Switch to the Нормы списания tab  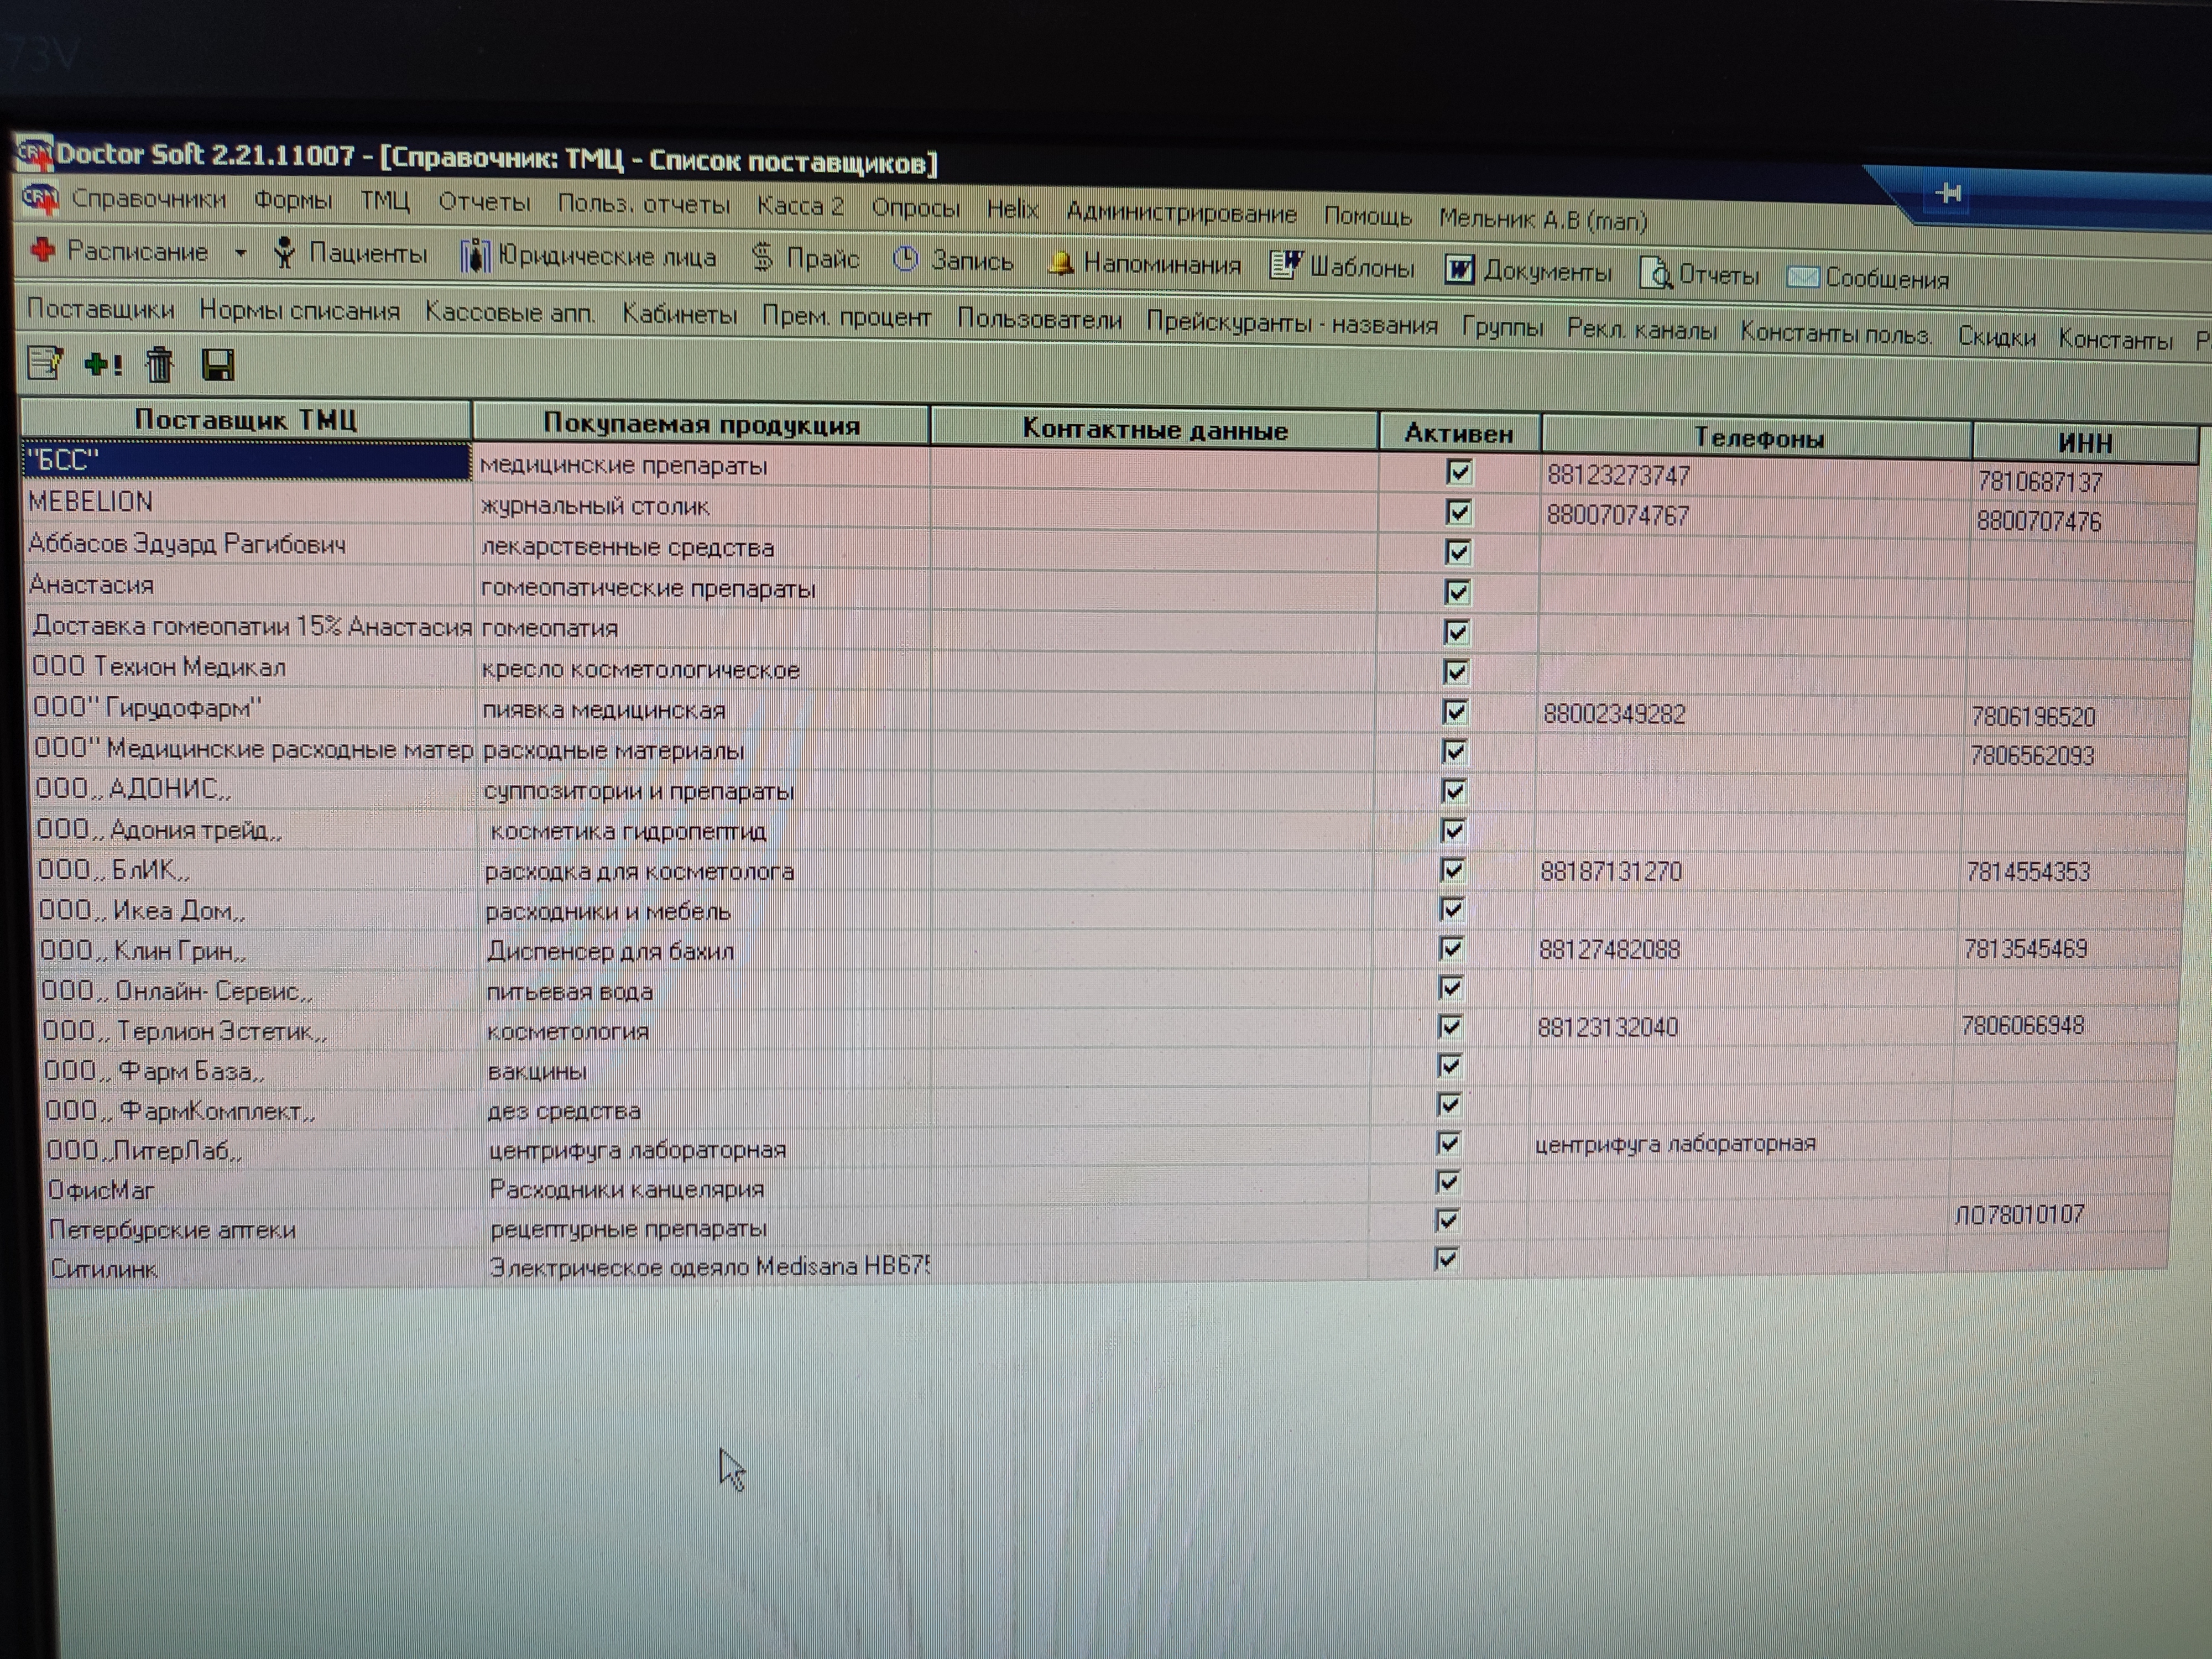pos(299,311)
